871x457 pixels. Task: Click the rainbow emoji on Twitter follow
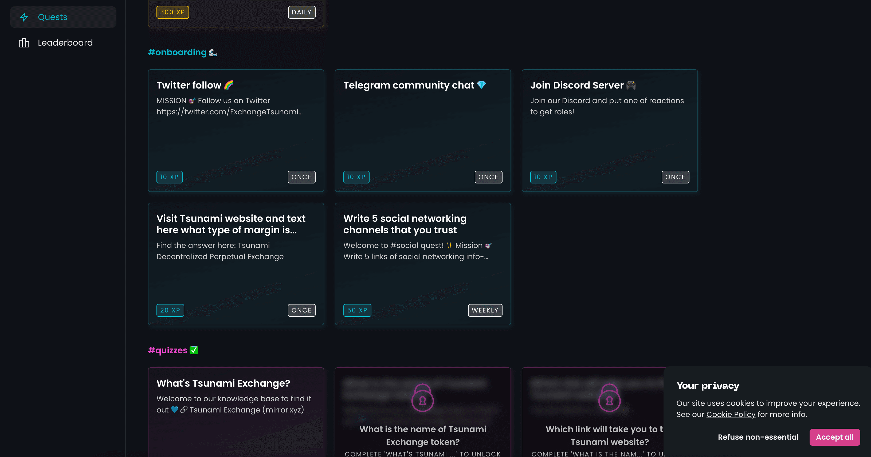229,85
